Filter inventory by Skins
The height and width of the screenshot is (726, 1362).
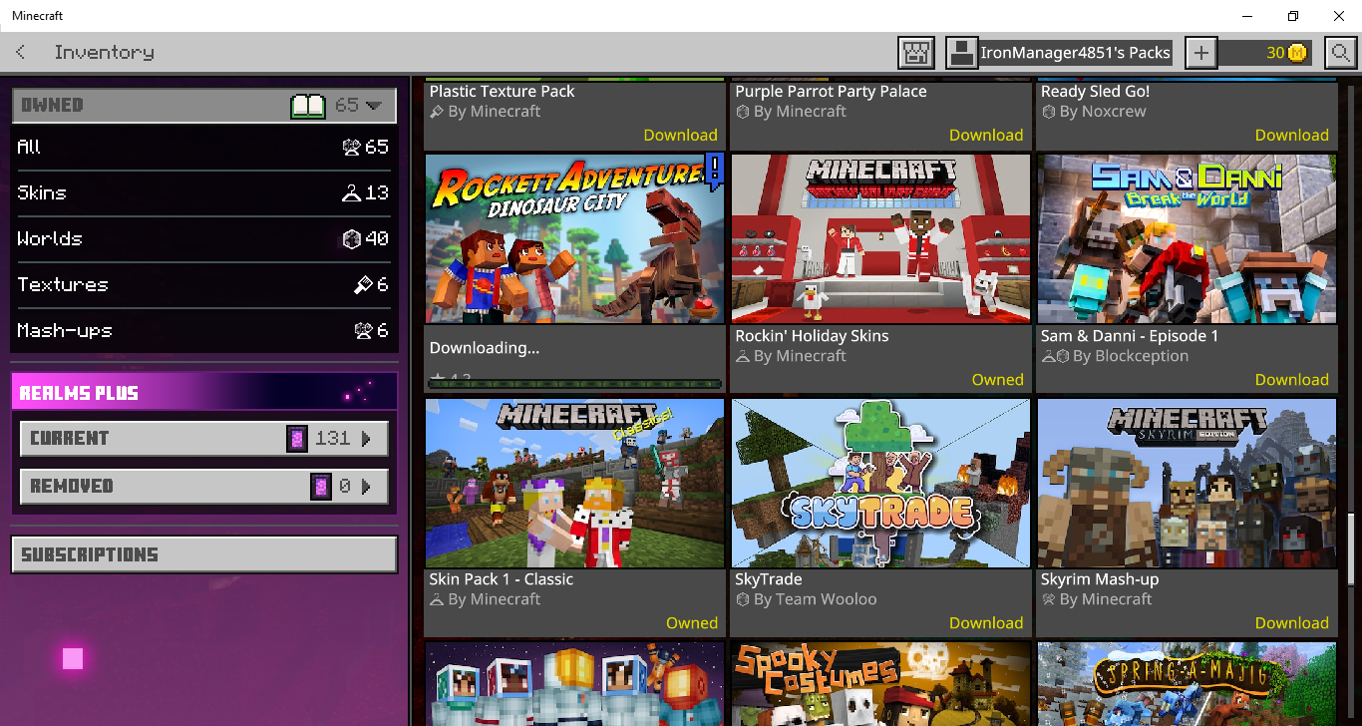204,192
